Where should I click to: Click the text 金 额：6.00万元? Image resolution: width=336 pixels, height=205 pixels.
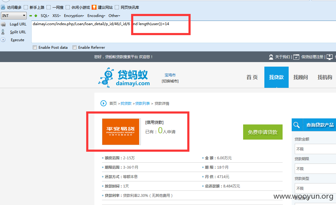pos(218,158)
